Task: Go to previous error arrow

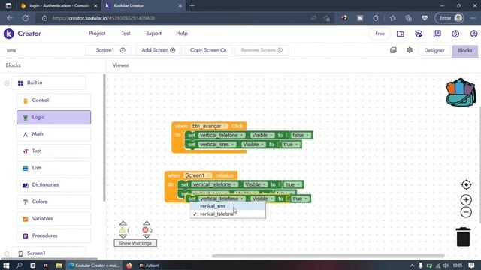Action: click(x=147, y=223)
